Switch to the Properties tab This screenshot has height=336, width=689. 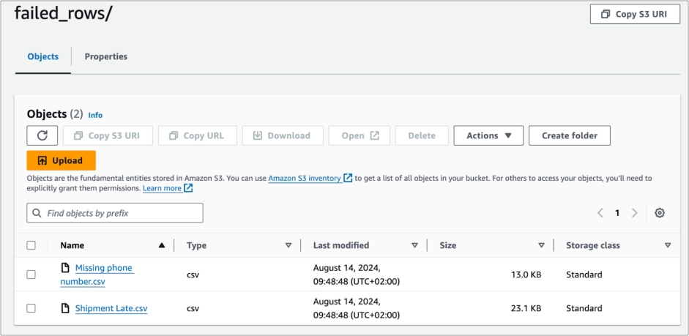(105, 56)
